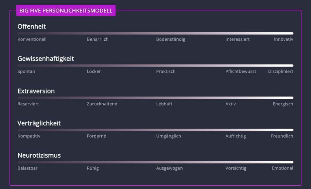Click the Big Five Persönlichkeitsmodell title badge
Image resolution: width=311 pixels, height=189 pixels.
66,11
